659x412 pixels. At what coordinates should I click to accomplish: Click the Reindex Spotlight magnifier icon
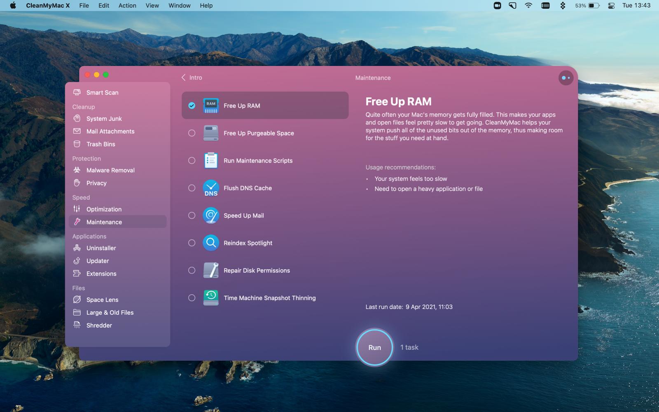(x=211, y=243)
